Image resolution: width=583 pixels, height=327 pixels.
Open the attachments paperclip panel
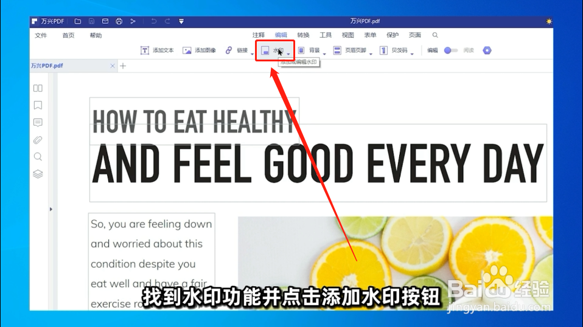pyautogui.click(x=38, y=140)
